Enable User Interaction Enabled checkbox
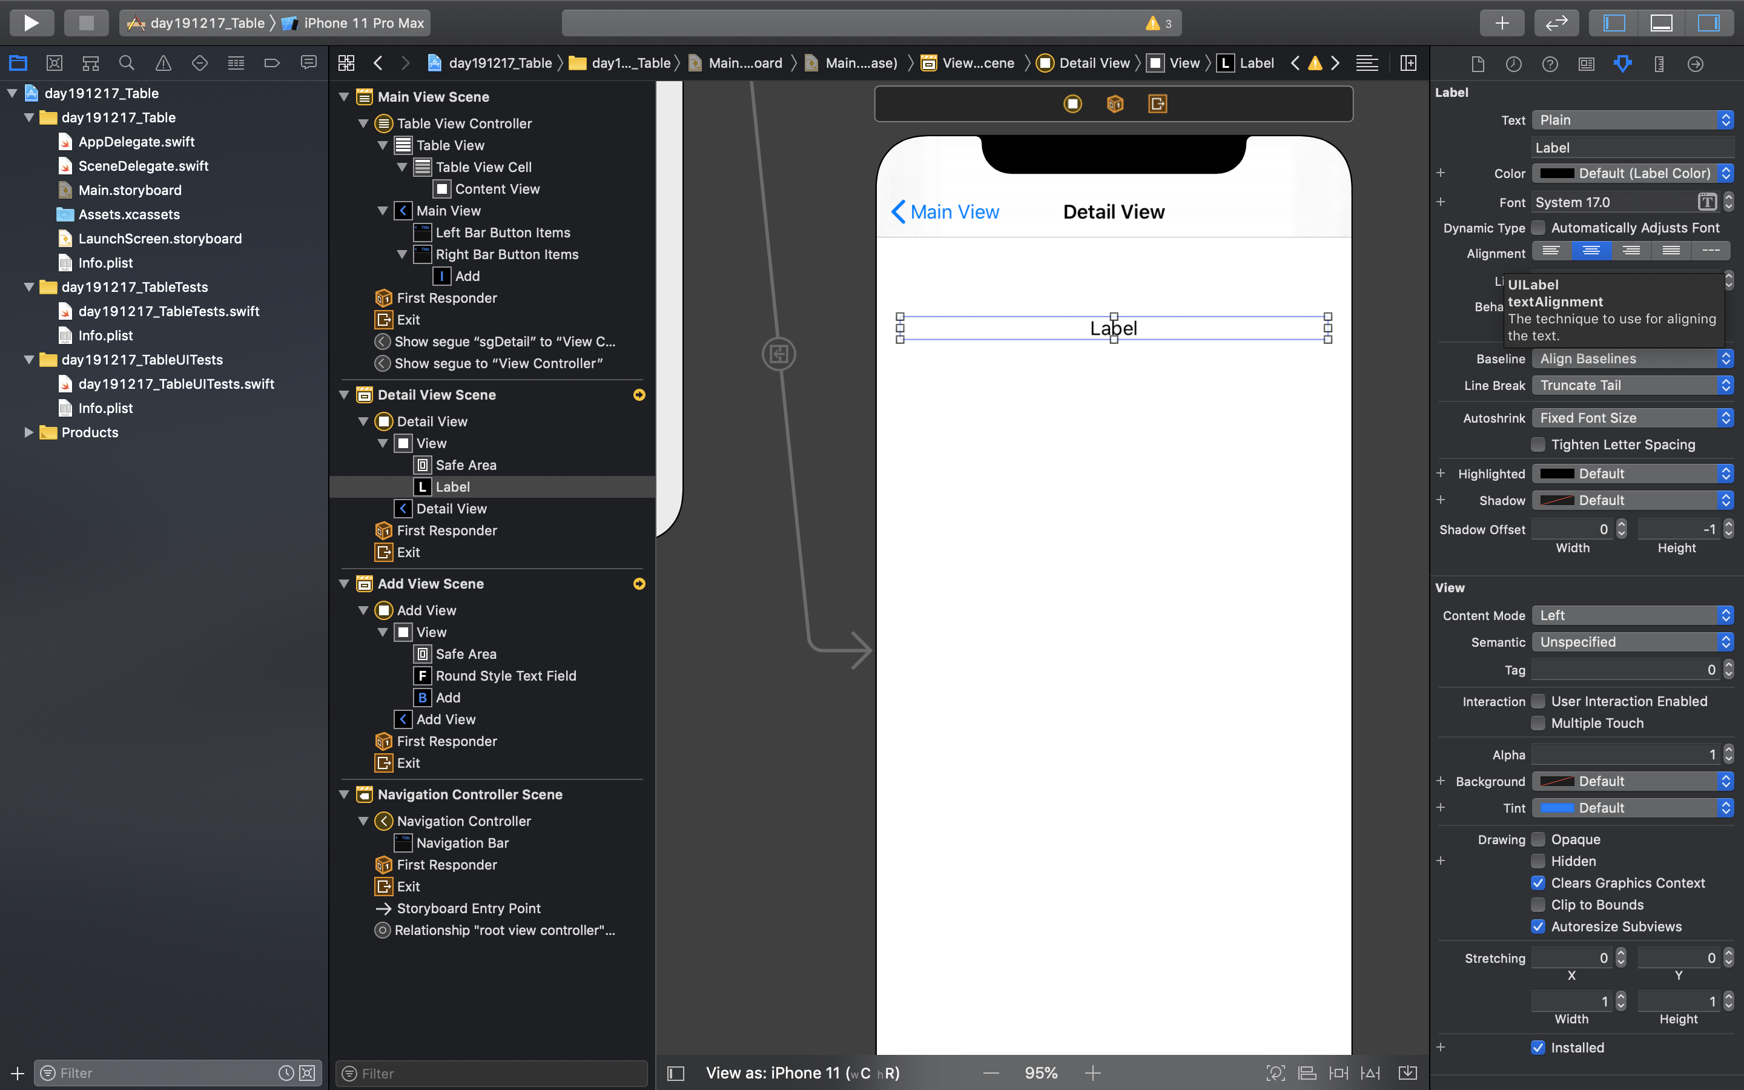The height and width of the screenshot is (1090, 1744). click(x=1538, y=701)
